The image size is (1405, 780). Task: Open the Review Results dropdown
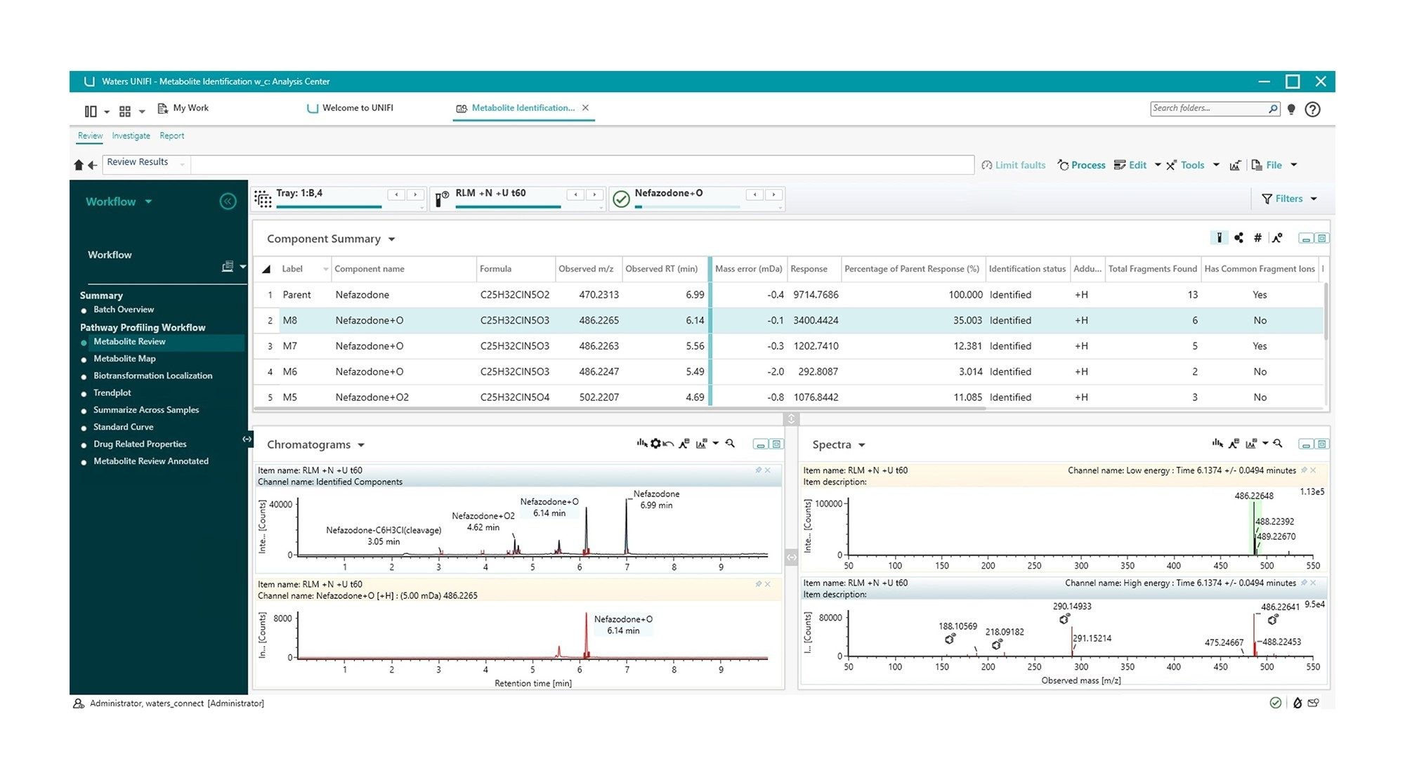click(183, 164)
